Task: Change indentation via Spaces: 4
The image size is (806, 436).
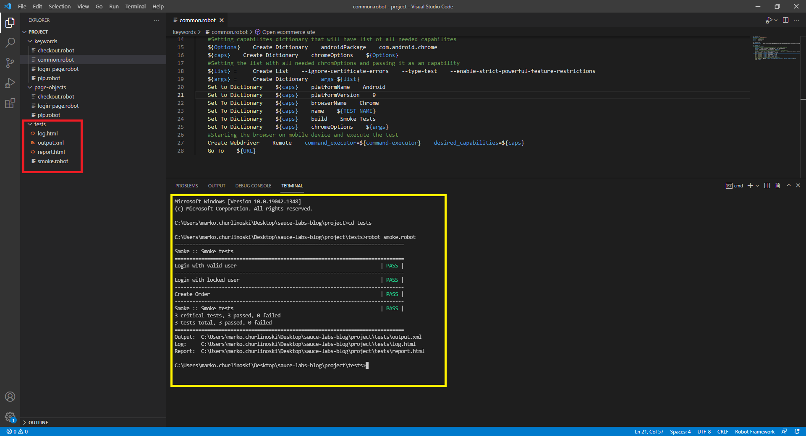Action: click(680, 431)
